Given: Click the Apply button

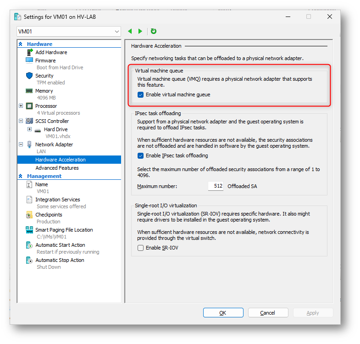Looking at the screenshot, I should (313, 313).
